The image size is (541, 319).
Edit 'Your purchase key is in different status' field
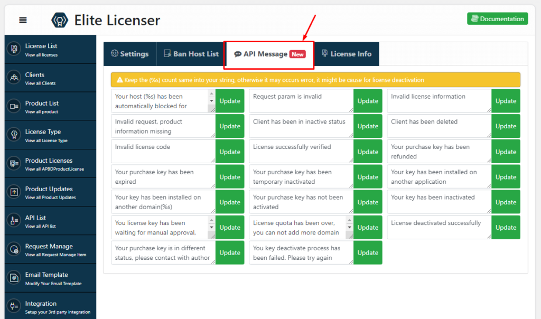click(x=163, y=253)
